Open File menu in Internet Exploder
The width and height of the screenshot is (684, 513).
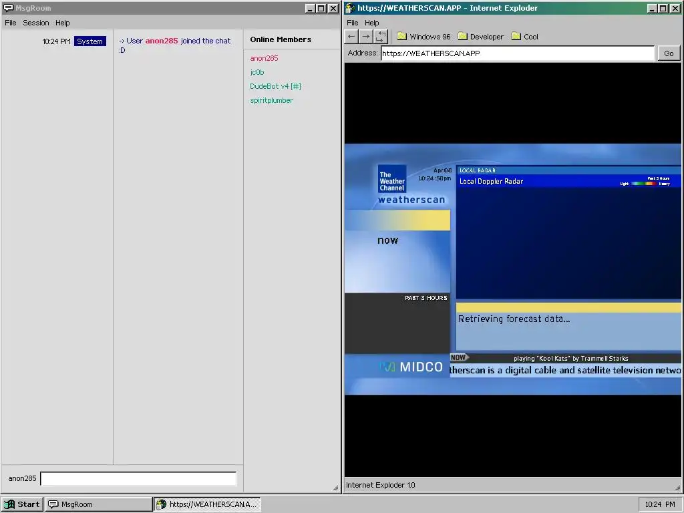[353, 23]
